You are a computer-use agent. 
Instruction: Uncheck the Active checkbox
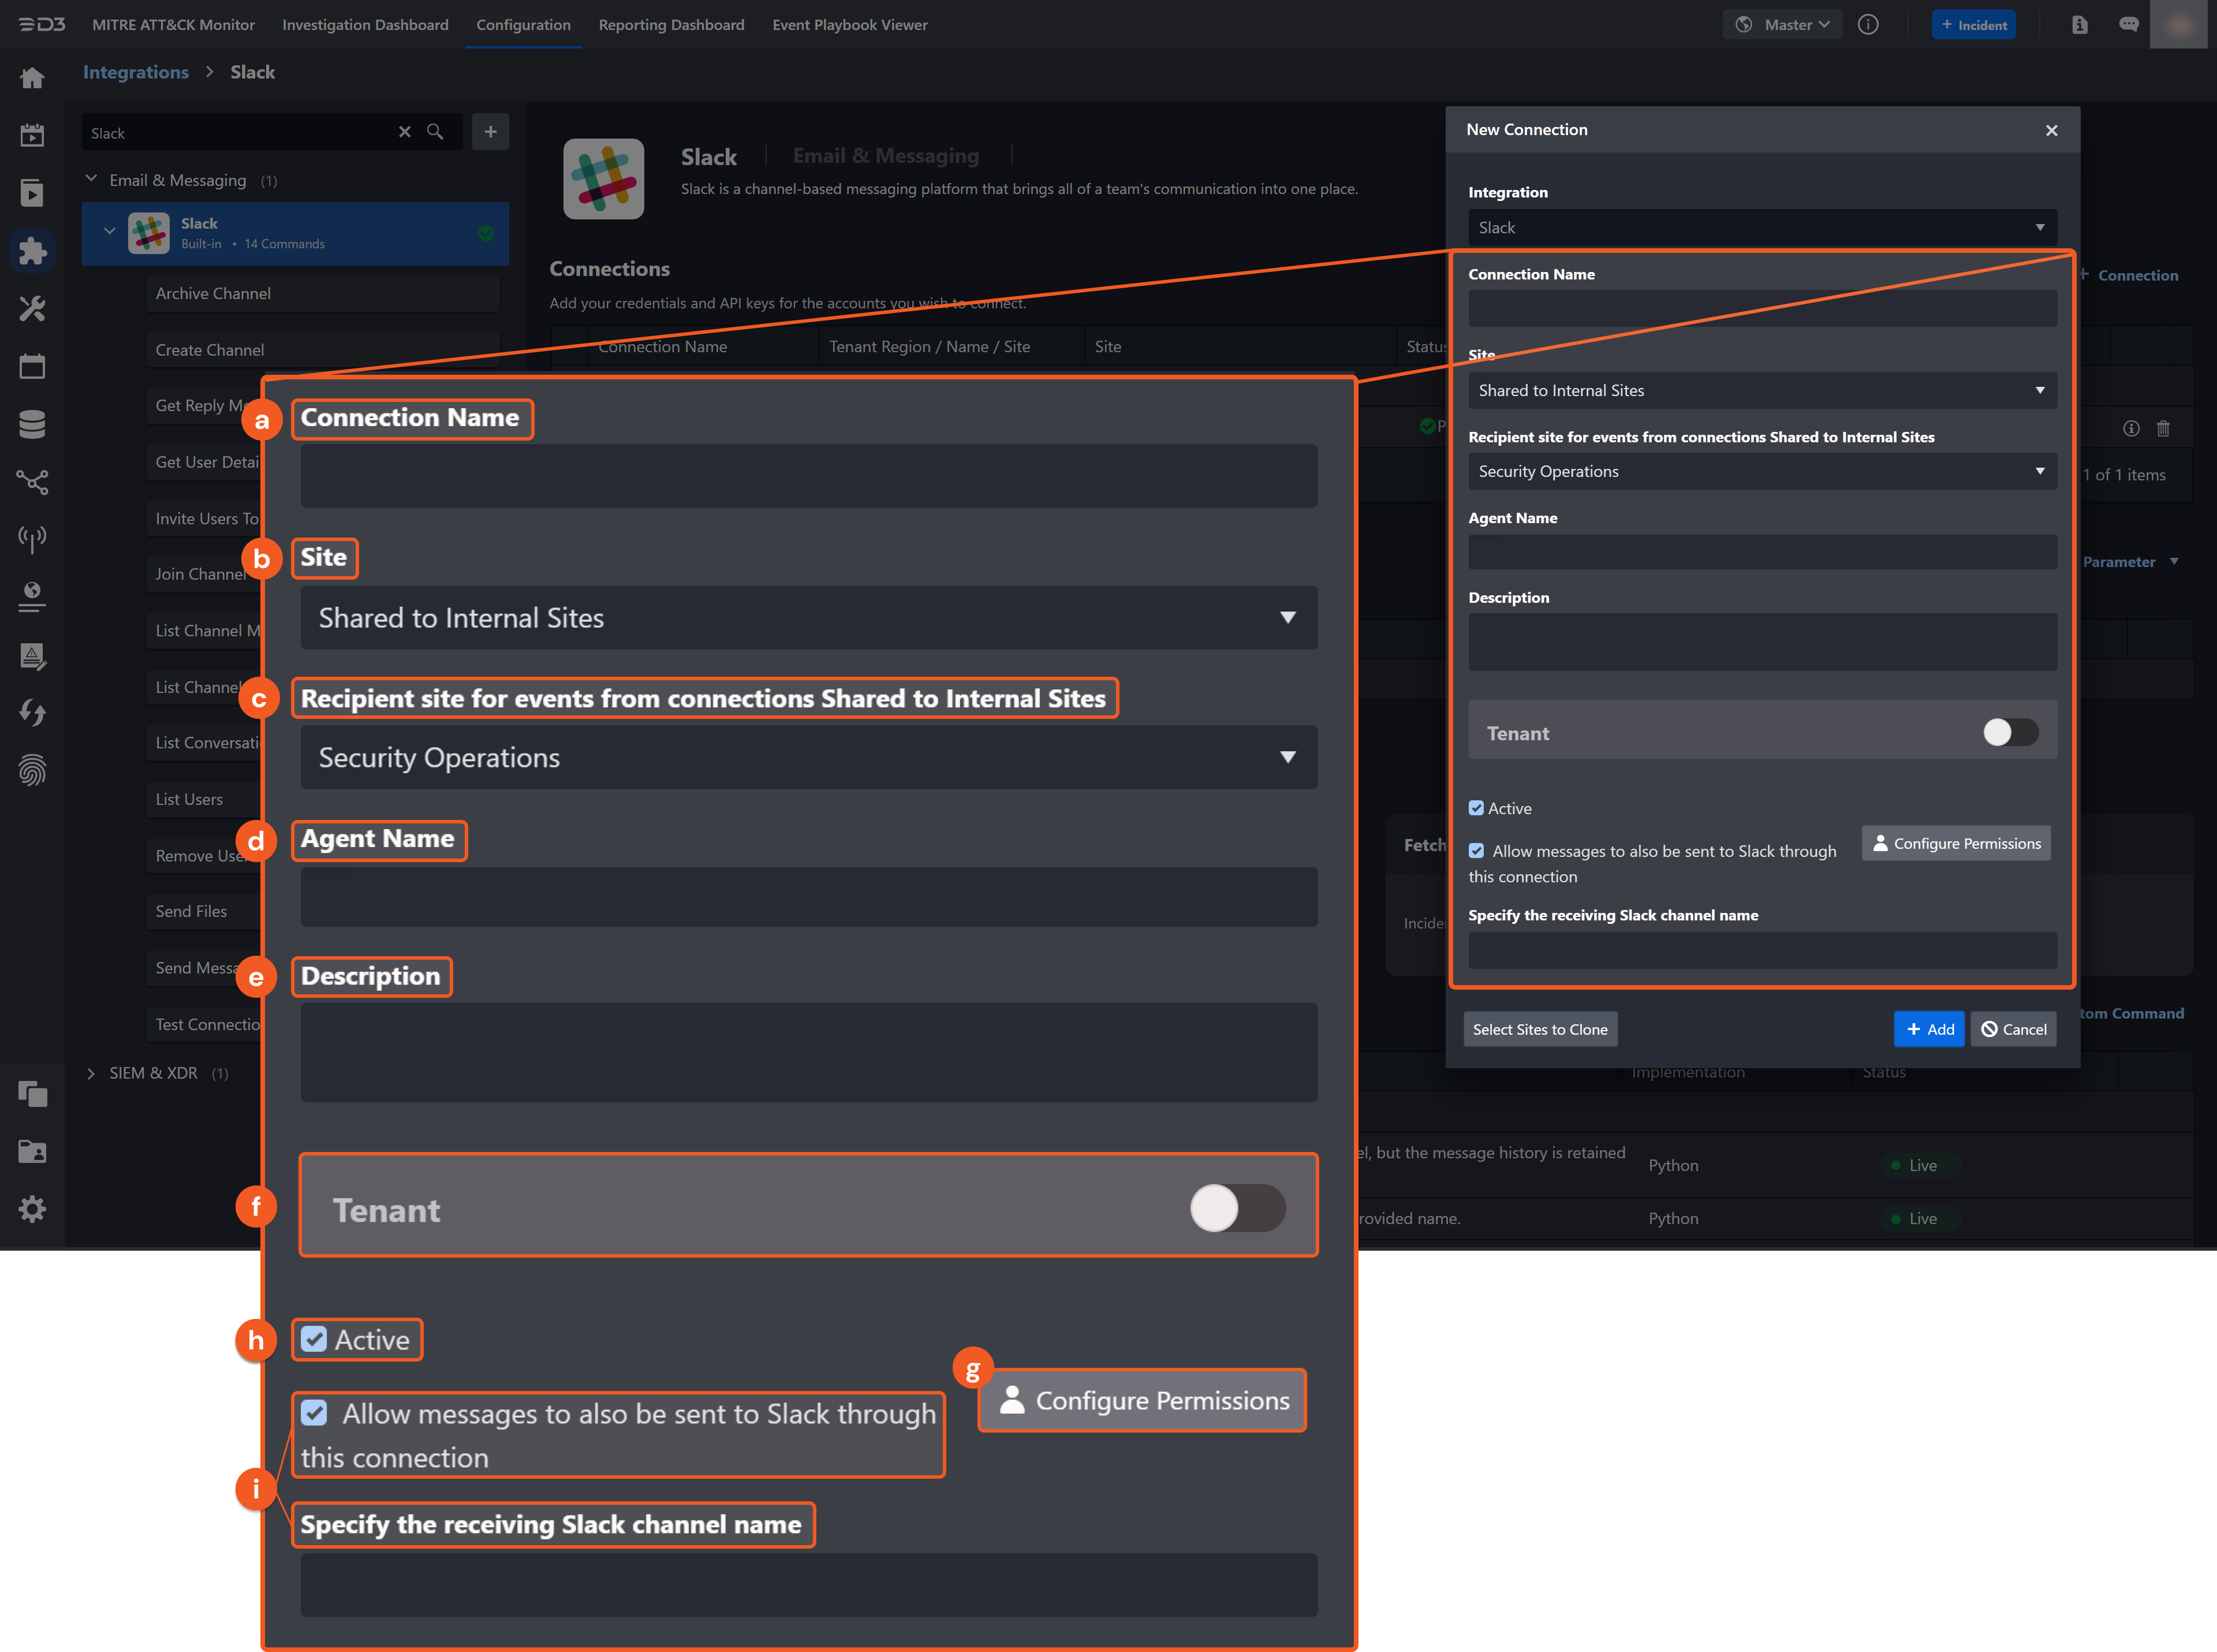tap(1476, 808)
